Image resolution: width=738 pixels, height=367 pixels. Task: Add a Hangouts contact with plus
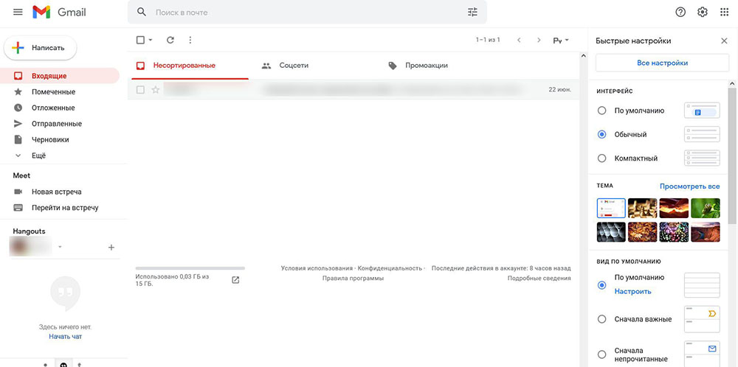point(111,247)
